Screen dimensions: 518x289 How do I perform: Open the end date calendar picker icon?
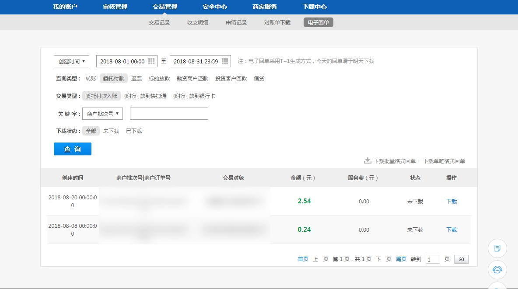tap(225, 61)
